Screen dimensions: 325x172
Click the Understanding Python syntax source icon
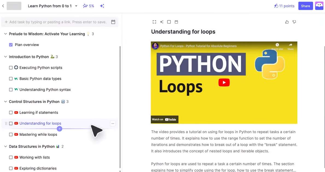(16, 89)
